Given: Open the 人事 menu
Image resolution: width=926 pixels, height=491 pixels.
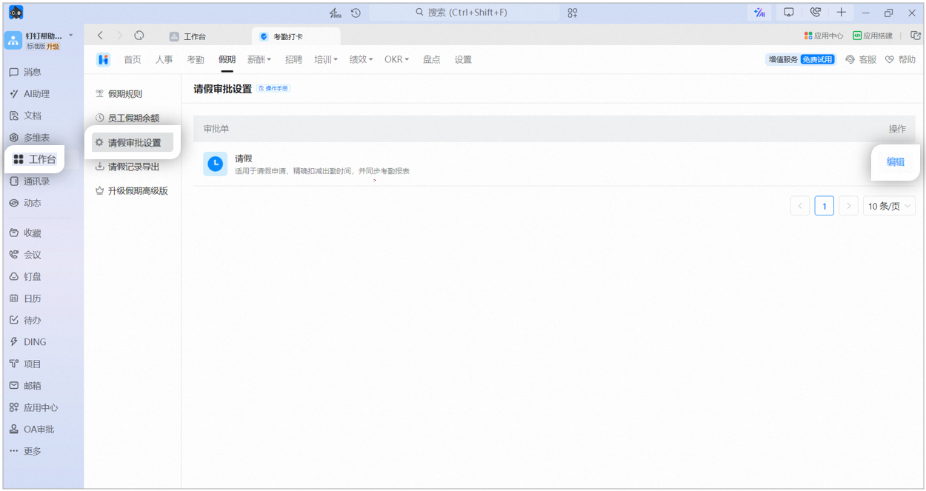Looking at the screenshot, I should [164, 59].
